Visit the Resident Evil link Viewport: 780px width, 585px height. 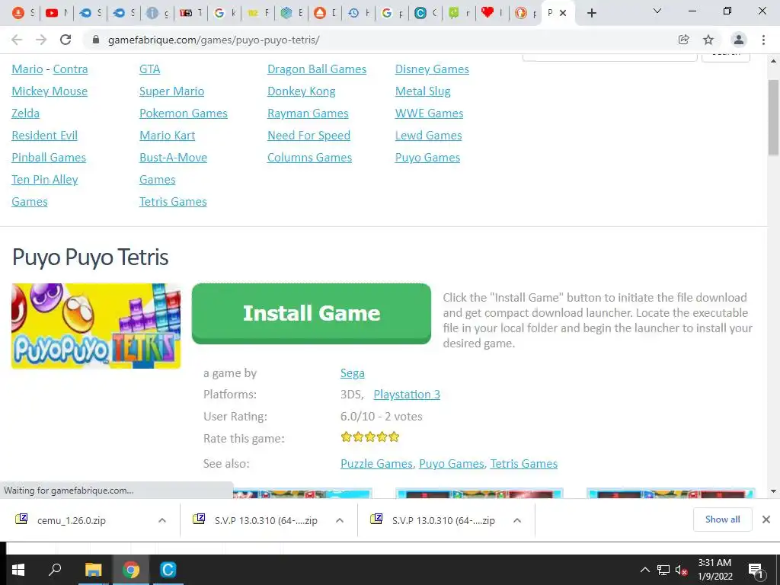tap(45, 135)
